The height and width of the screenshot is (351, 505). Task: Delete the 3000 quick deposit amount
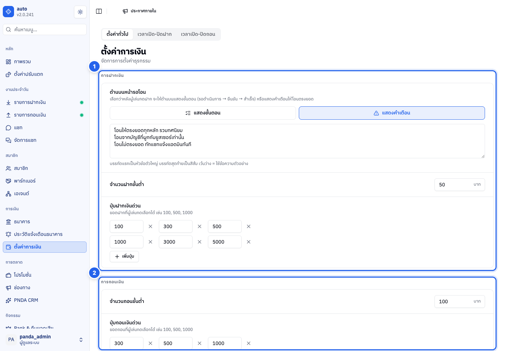(200, 242)
